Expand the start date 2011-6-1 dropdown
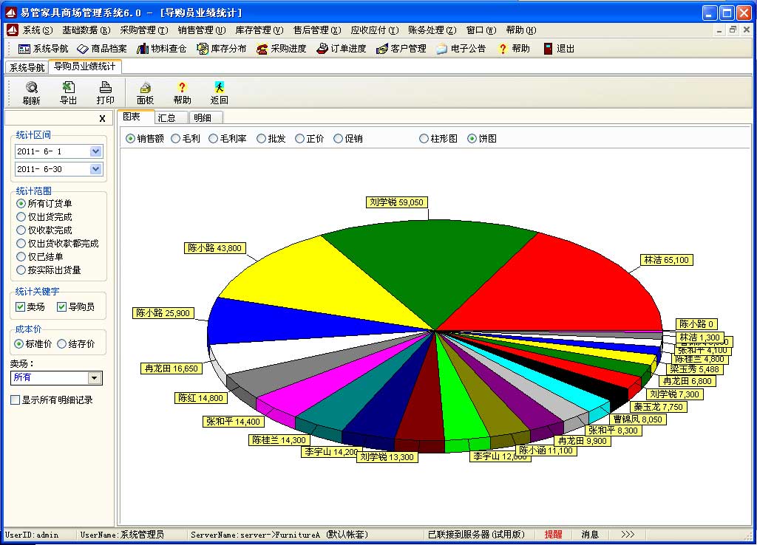This screenshot has height=545, width=757. click(x=95, y=151)
